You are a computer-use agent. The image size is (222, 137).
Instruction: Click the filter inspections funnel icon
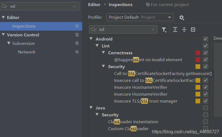[164, 29]
